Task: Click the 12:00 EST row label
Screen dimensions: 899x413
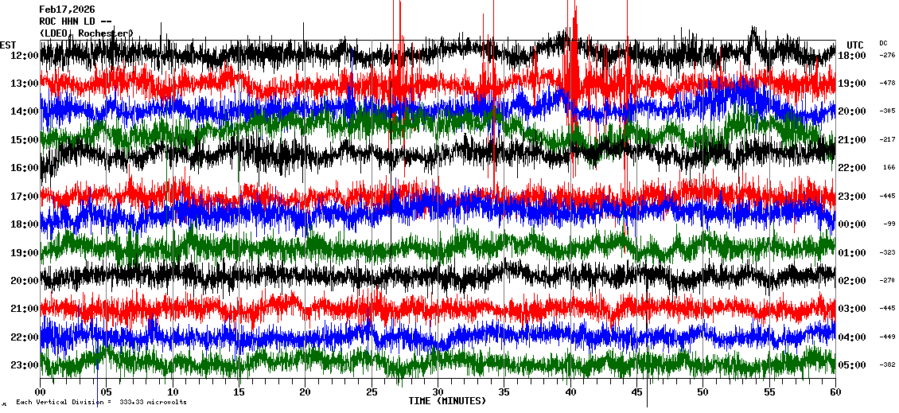Action: click(25, 56)
